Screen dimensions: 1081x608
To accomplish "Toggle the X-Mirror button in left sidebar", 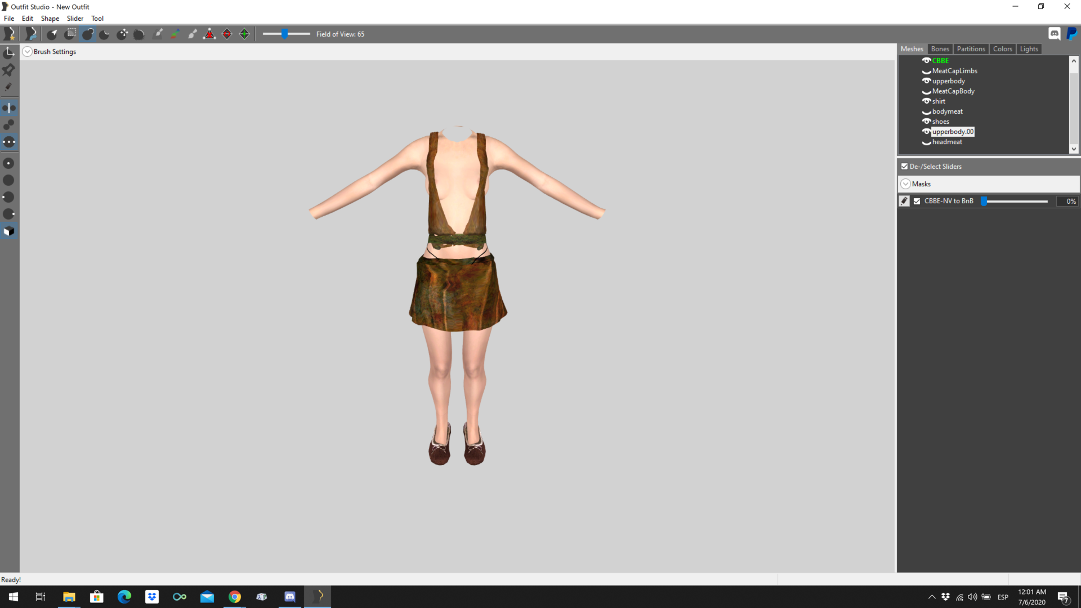I will (x=9, y=108).
